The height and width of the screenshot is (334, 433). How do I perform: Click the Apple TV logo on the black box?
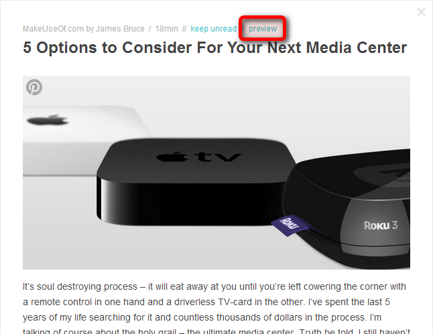[x=199, y=157]
